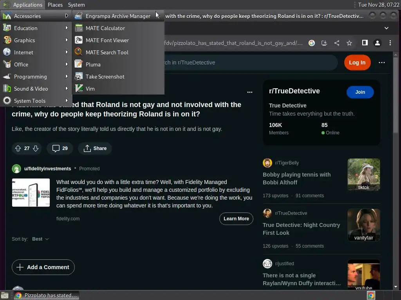The height and width of the screenshot is (300, 401).
Task: Open the fidelity.com link
Action: [68, 219]
